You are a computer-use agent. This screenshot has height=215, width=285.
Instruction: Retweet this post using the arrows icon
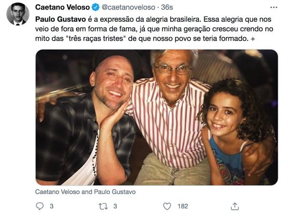coord(103,206)
